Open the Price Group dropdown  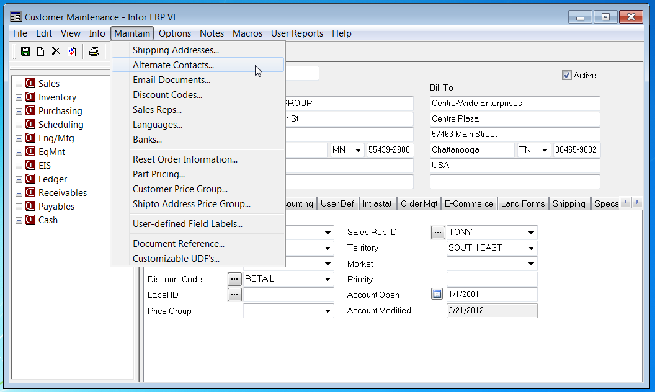tap(328, 311)
